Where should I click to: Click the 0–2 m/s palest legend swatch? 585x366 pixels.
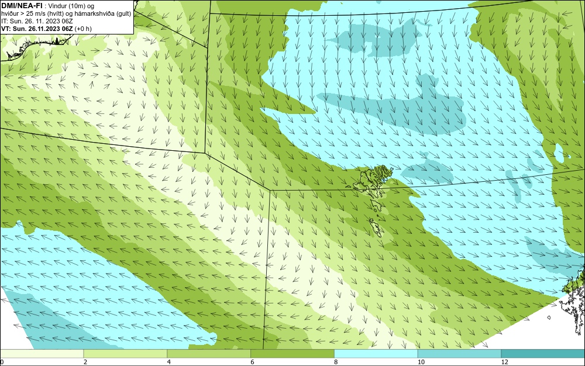(42, 354)
